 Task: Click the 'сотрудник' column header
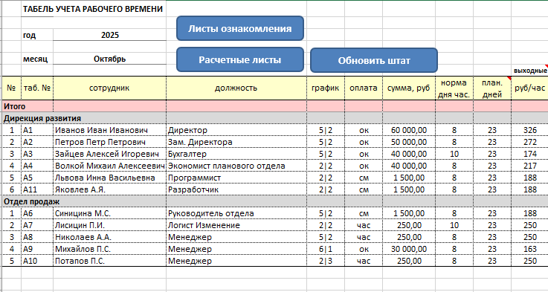(110, 88)
